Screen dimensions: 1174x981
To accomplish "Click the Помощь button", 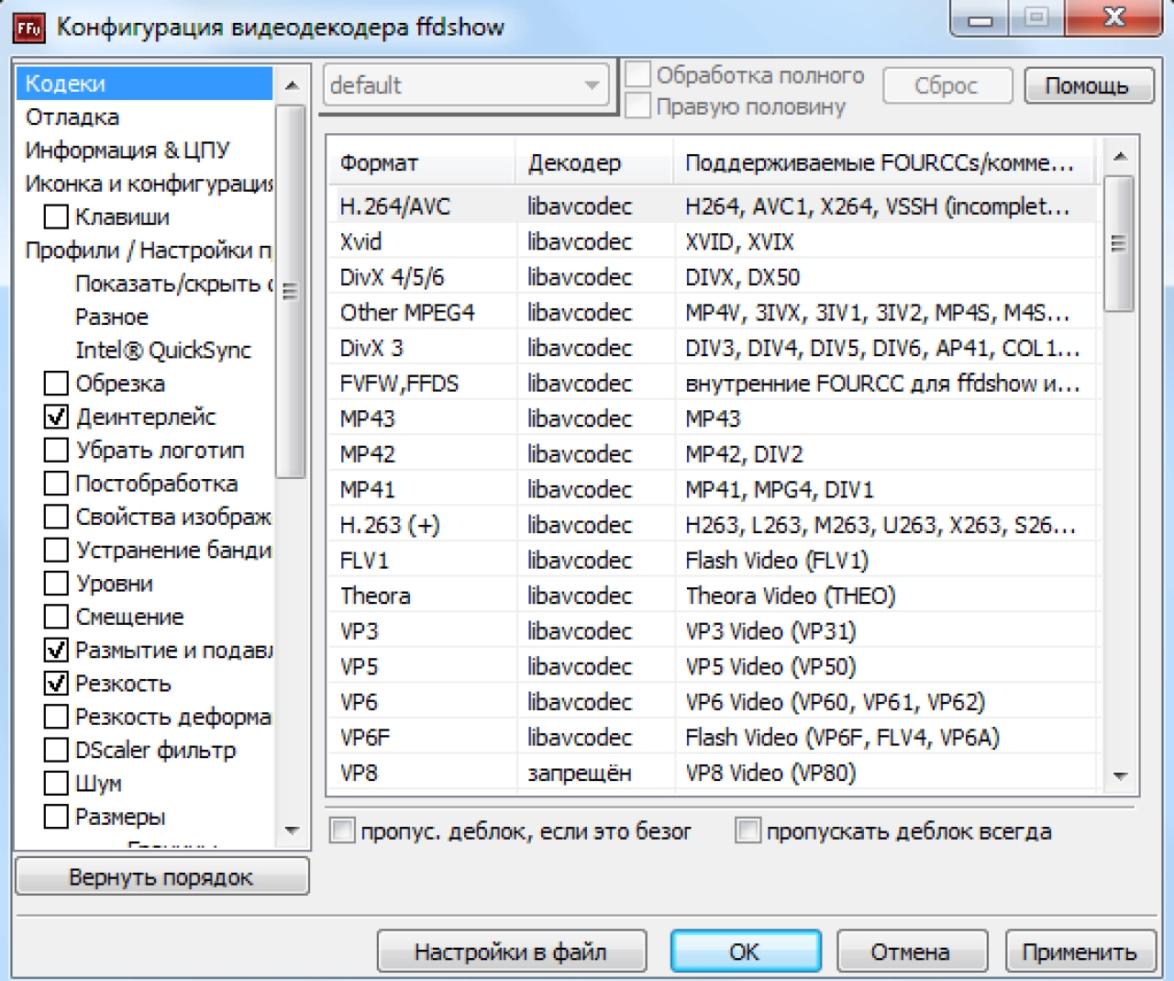I will pos(1088,85).
